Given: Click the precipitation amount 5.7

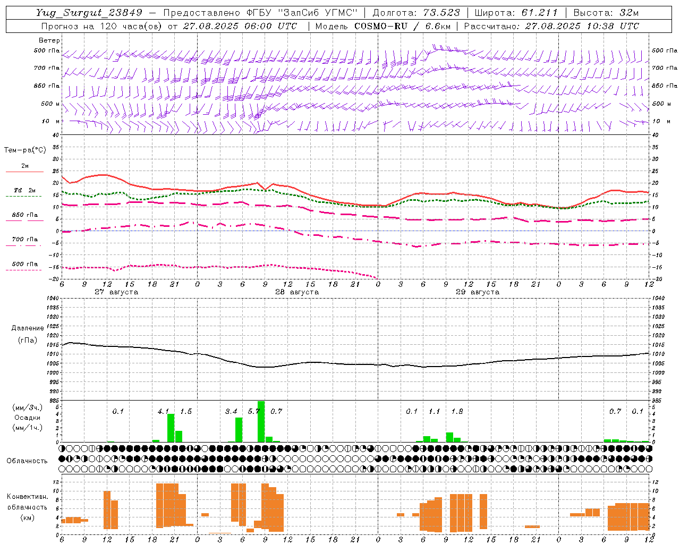Looking at the screenshot, I should click(x=254, y=412).
